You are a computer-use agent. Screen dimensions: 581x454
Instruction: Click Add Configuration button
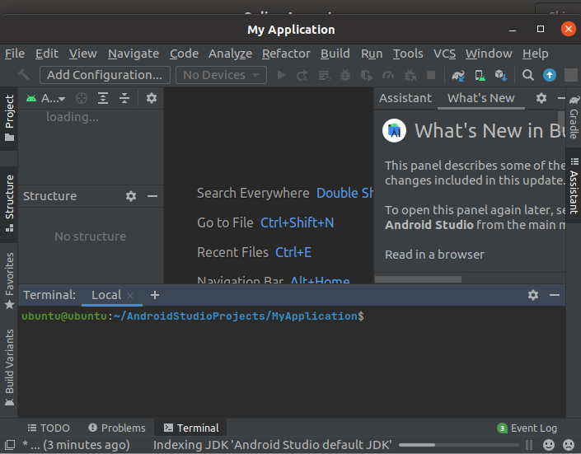(x=105, y=75)
